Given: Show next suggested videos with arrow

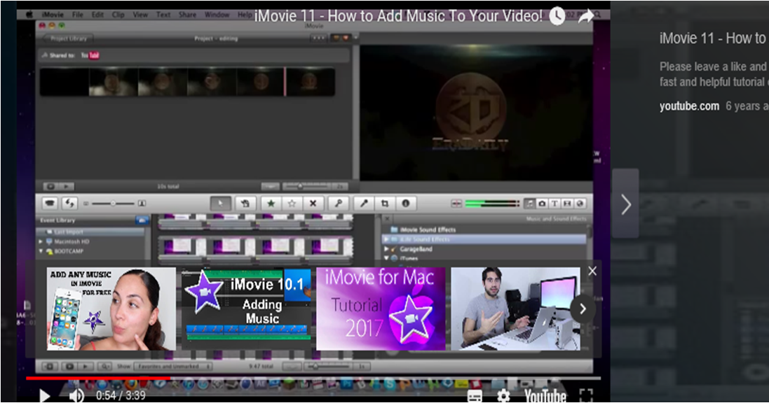Looking at the screenshot, I should (583, 309).
